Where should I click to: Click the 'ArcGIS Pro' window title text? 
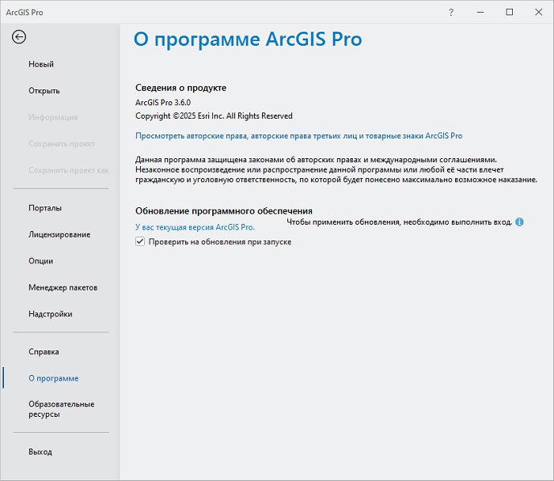point(25,13)
